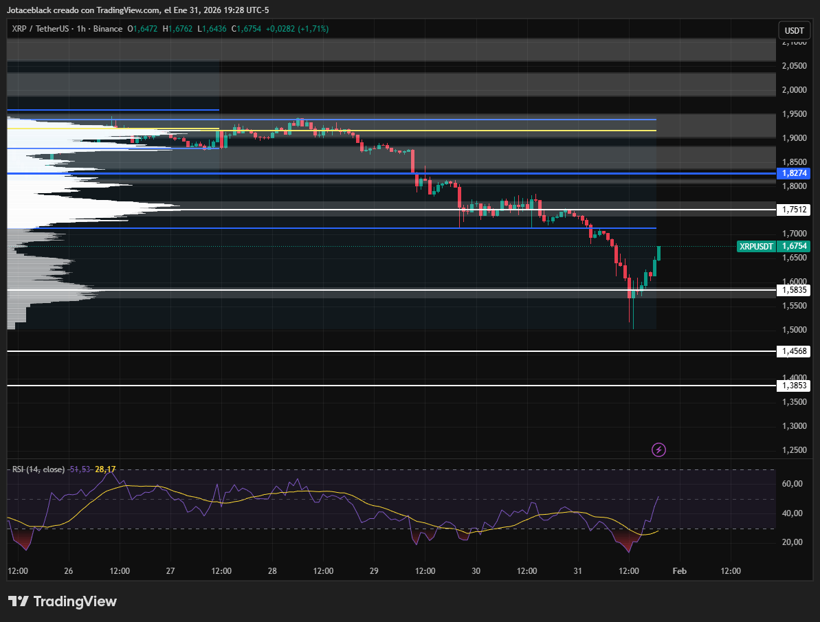
Task: Click the 1,4568 price level label
Action: pos(794,351)
